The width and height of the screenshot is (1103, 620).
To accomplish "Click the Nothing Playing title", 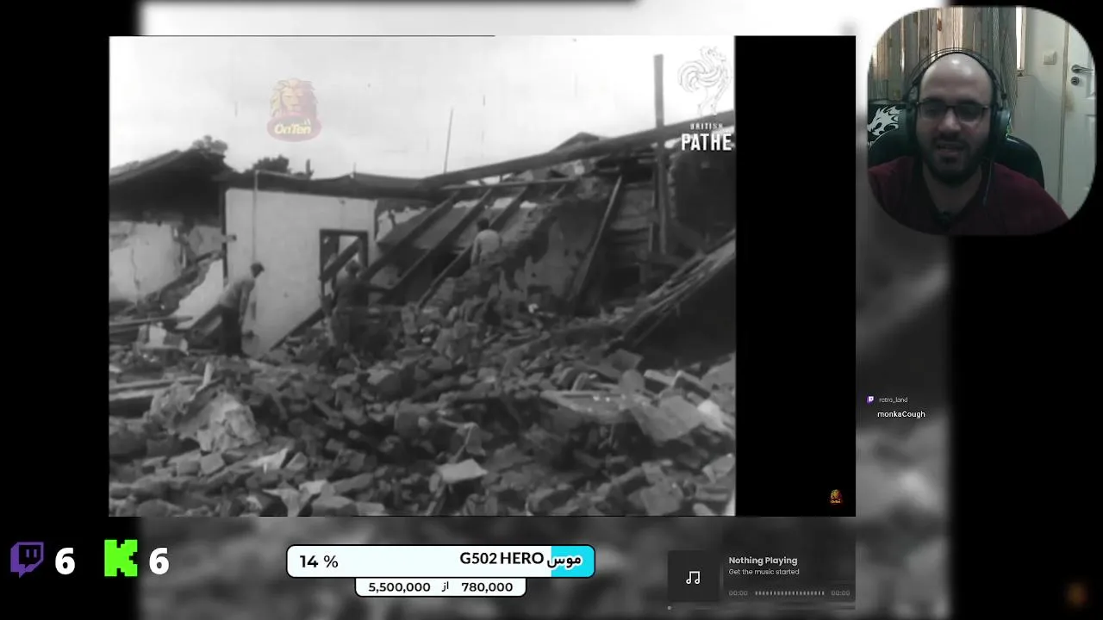I will pyautogui.click(x=763, y=561).
